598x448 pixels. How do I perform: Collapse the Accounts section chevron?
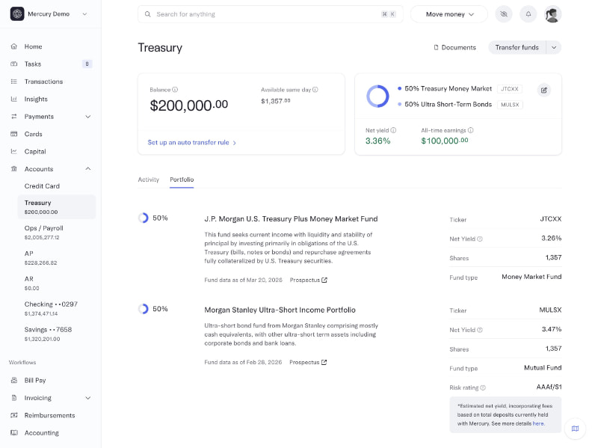(88, 169)
